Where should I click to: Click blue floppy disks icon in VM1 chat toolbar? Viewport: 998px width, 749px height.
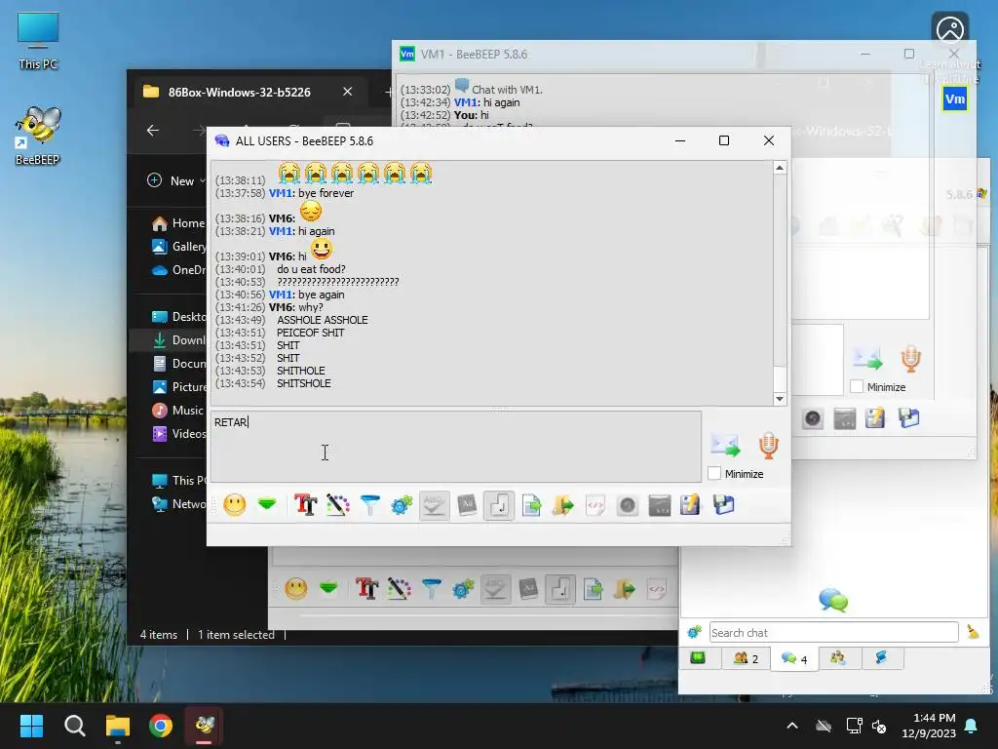click(x=909, y=417)
